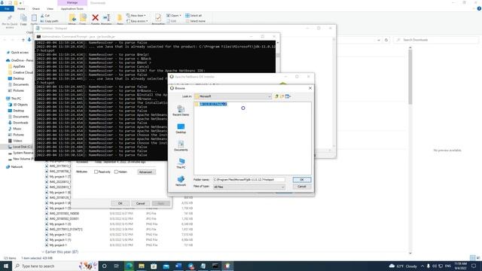This screenshot has width=482, height=271.
Task: Click Search Downloads box
Action: [x=436, y=40]
